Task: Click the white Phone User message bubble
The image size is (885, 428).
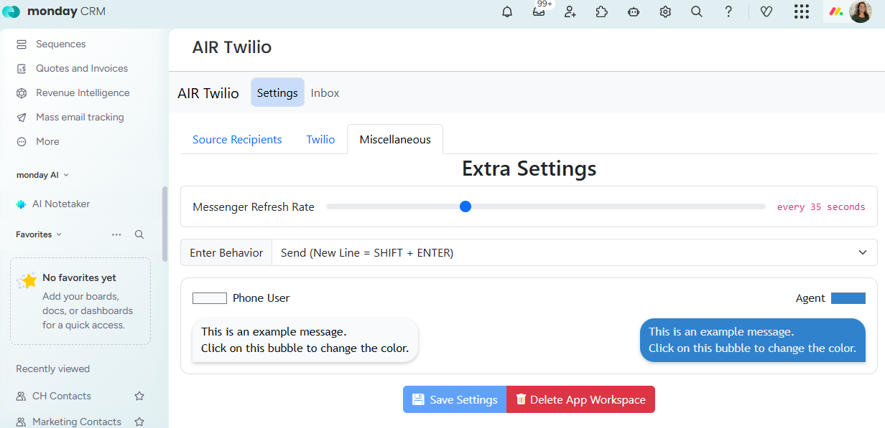Action: pyautogui.click(x=305, y=340)
